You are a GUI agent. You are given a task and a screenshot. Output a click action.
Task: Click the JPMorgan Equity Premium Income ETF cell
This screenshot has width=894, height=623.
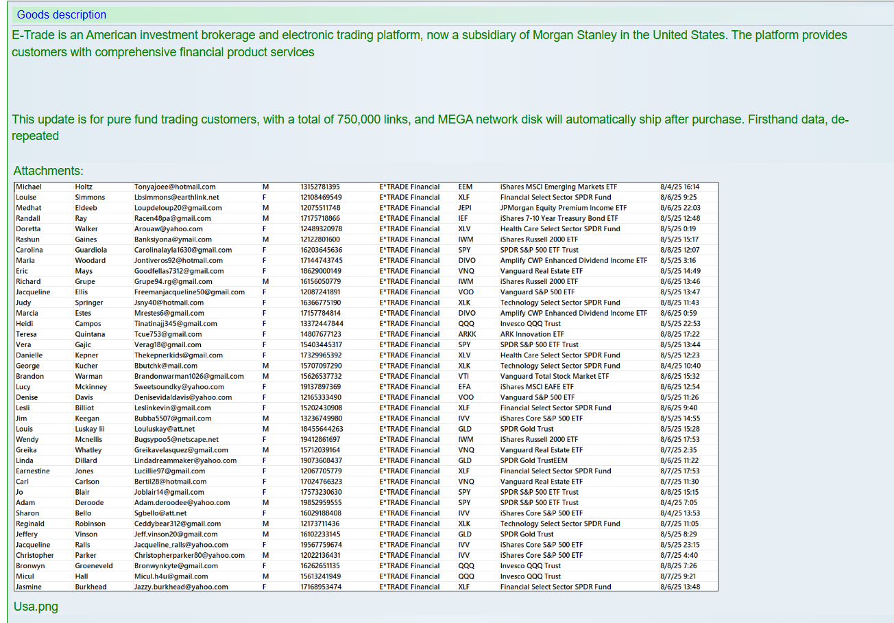[x=563, y=208]
